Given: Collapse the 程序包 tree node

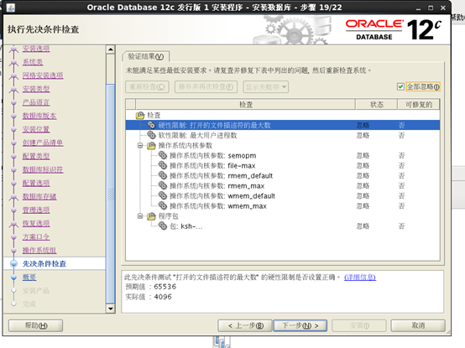Looking at the screenshot, I should pyautogui.click(x=140, y=216).
